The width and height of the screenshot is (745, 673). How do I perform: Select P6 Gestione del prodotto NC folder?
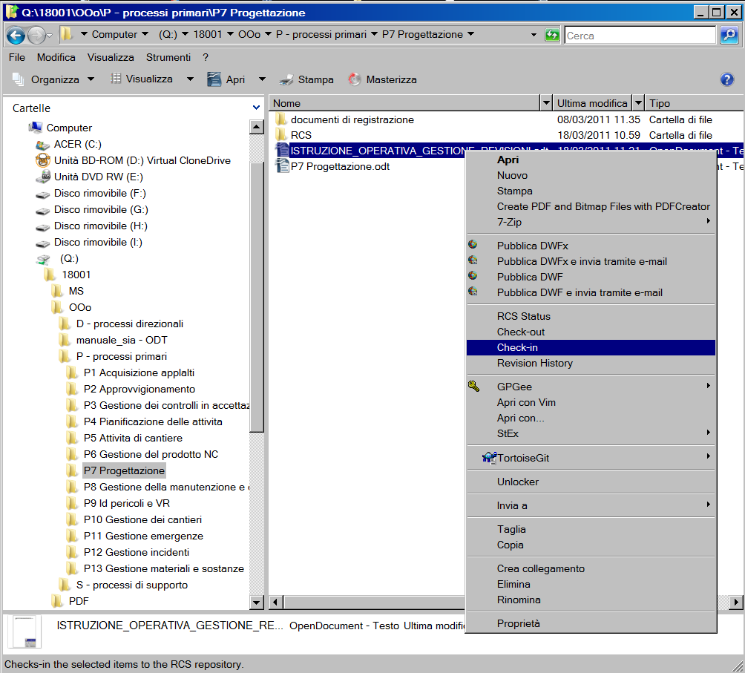pos(151,455)
